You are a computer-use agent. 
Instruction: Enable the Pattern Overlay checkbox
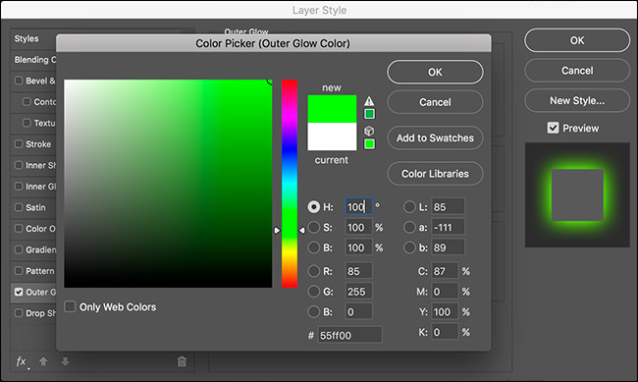(x=19, y=271)
